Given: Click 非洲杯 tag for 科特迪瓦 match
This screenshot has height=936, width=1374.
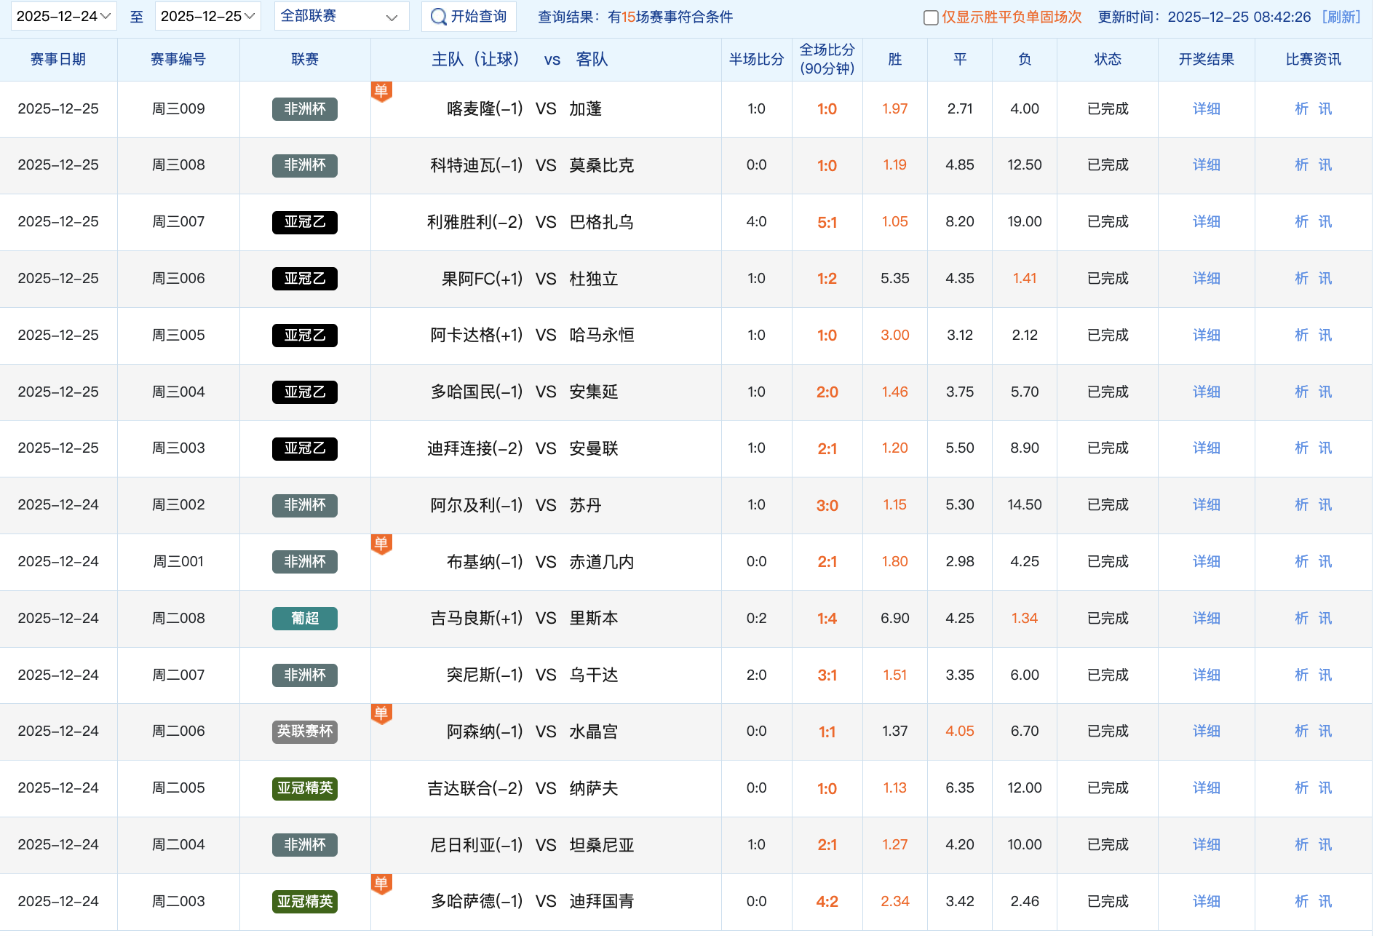Looking at the screenshot, I should tap(305, 165).
